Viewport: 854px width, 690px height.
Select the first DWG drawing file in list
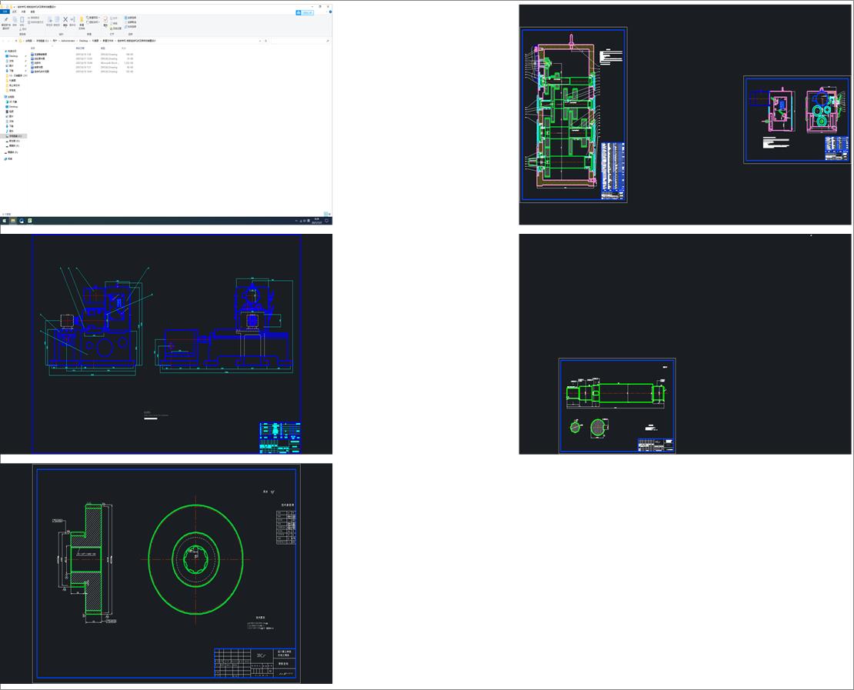tap(82, 55)
